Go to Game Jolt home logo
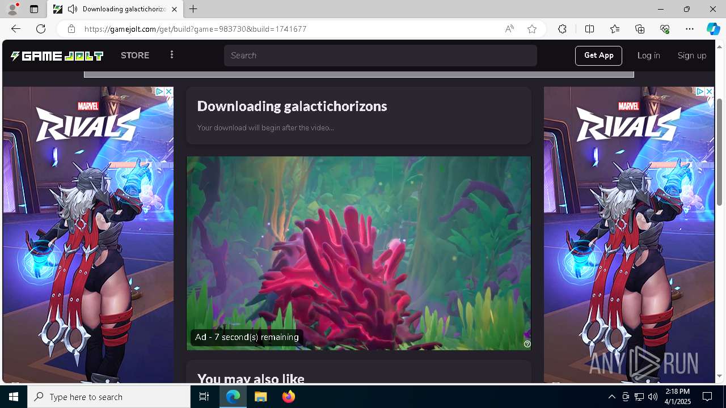 point(57,56)
